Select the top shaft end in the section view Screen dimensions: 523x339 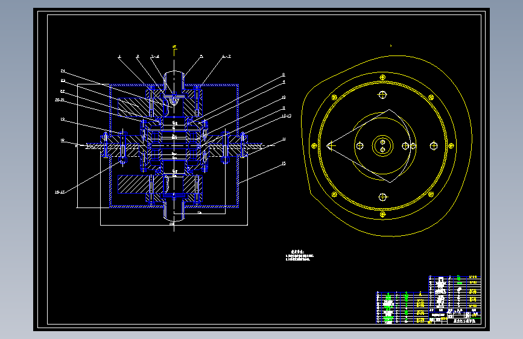(x=174, y=80)
